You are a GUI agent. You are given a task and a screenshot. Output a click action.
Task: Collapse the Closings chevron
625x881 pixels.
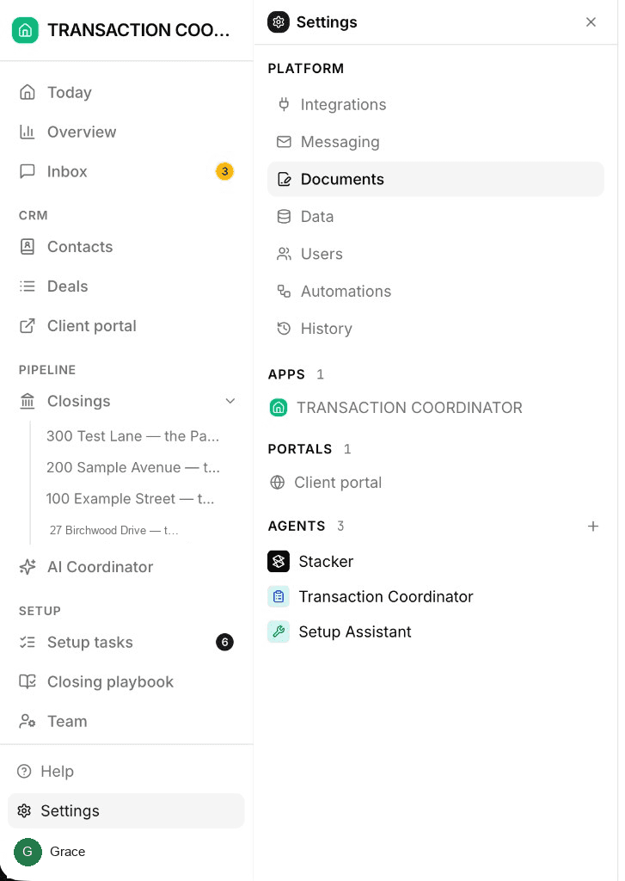[230, 401]
